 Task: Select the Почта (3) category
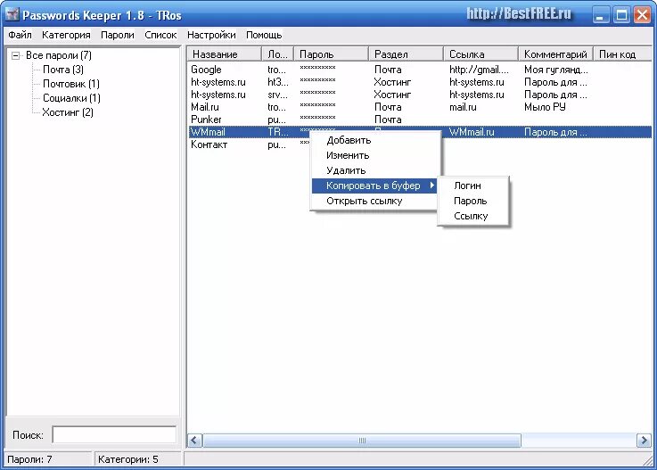coord(63,70)
